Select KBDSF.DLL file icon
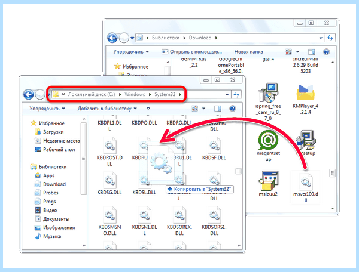Screen dimensions: 359x272 point(214,145)
